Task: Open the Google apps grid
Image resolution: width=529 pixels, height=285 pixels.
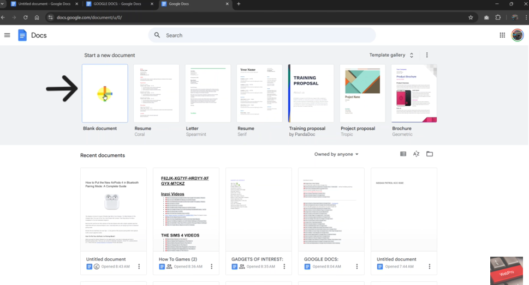Action: pyautogui.click(x=502, y=35)
